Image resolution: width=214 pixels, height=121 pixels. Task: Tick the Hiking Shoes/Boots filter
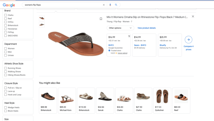point(5,75)
